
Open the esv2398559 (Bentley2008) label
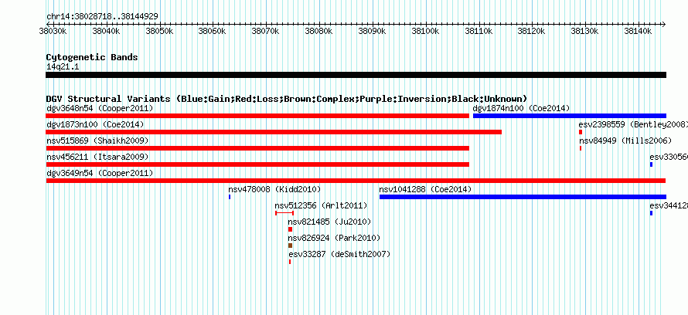pos(633,124)
